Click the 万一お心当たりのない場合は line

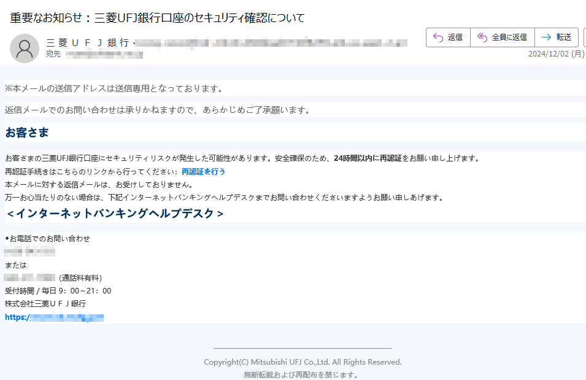[x=224, y=198]
